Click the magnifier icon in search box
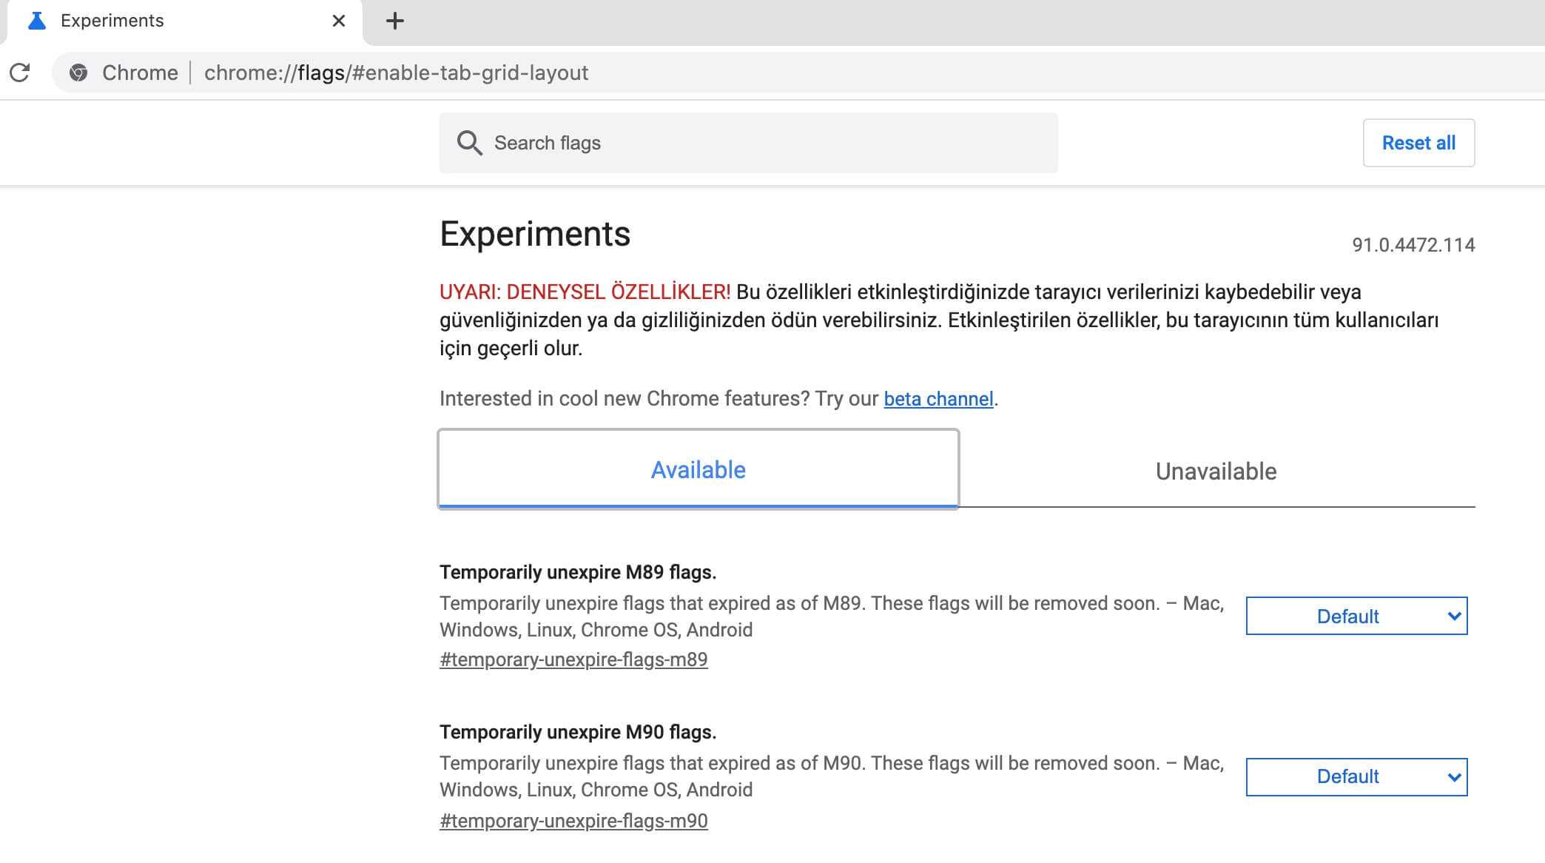 (x=469, y=143)
